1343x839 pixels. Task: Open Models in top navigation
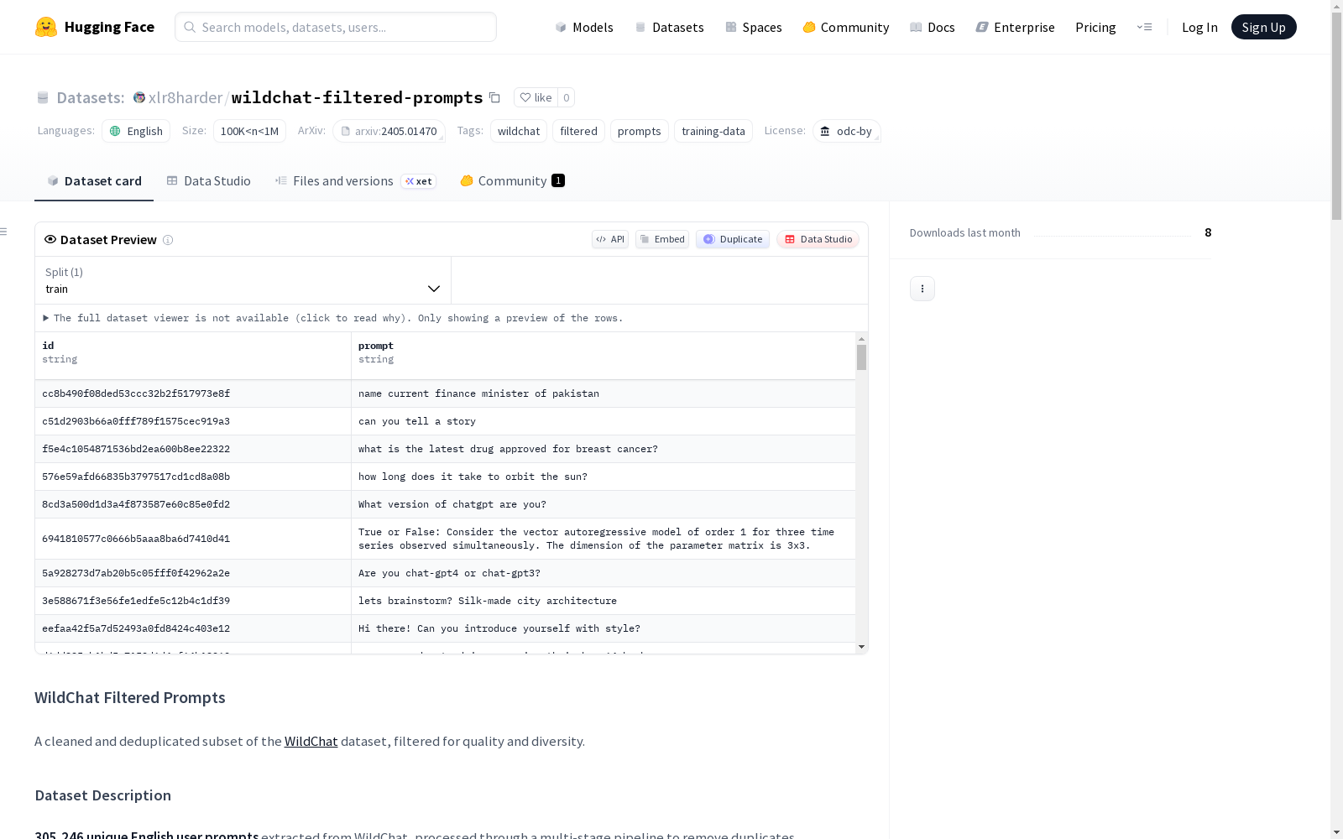[x=584, y=27]
